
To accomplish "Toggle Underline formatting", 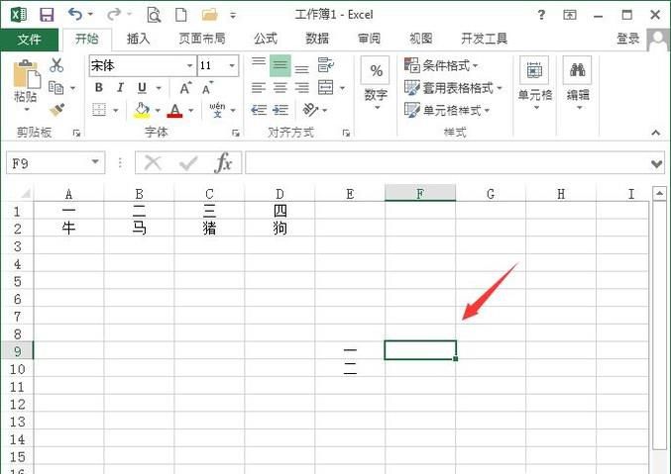I will [x=142, y=88].
